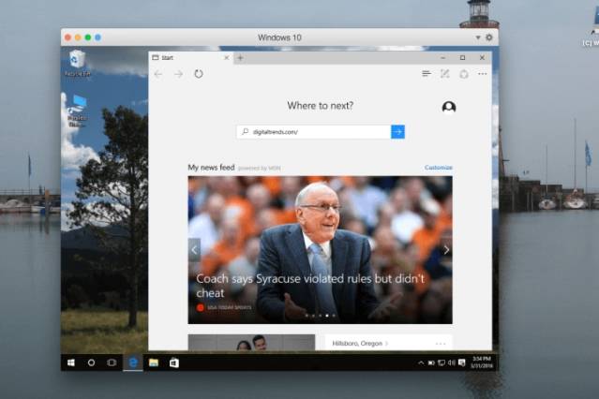This screenshot has height=399, width=599.
Task: Open File Explorer from the taskbar
Action: click(154, 362)
